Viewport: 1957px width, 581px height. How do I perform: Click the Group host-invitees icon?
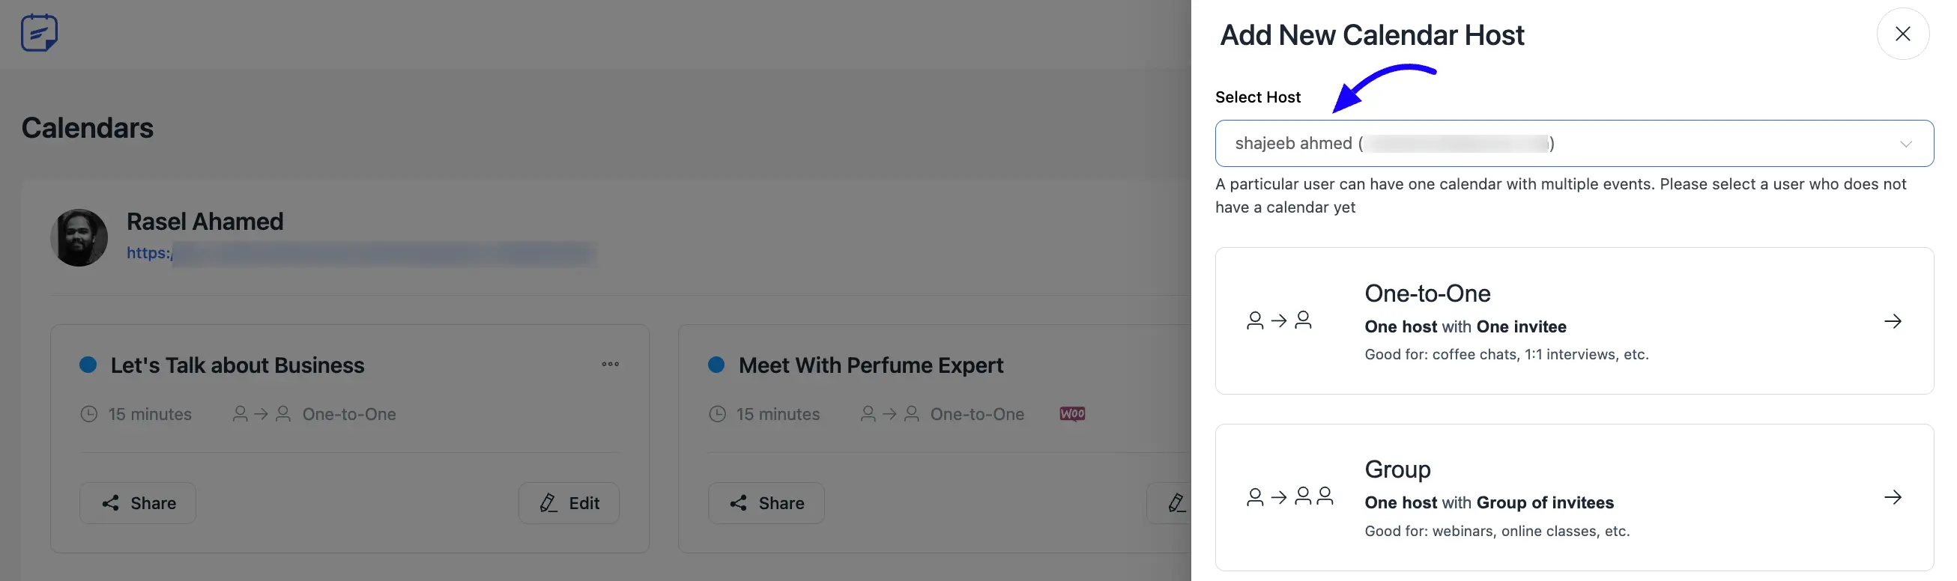point(1290,496)
